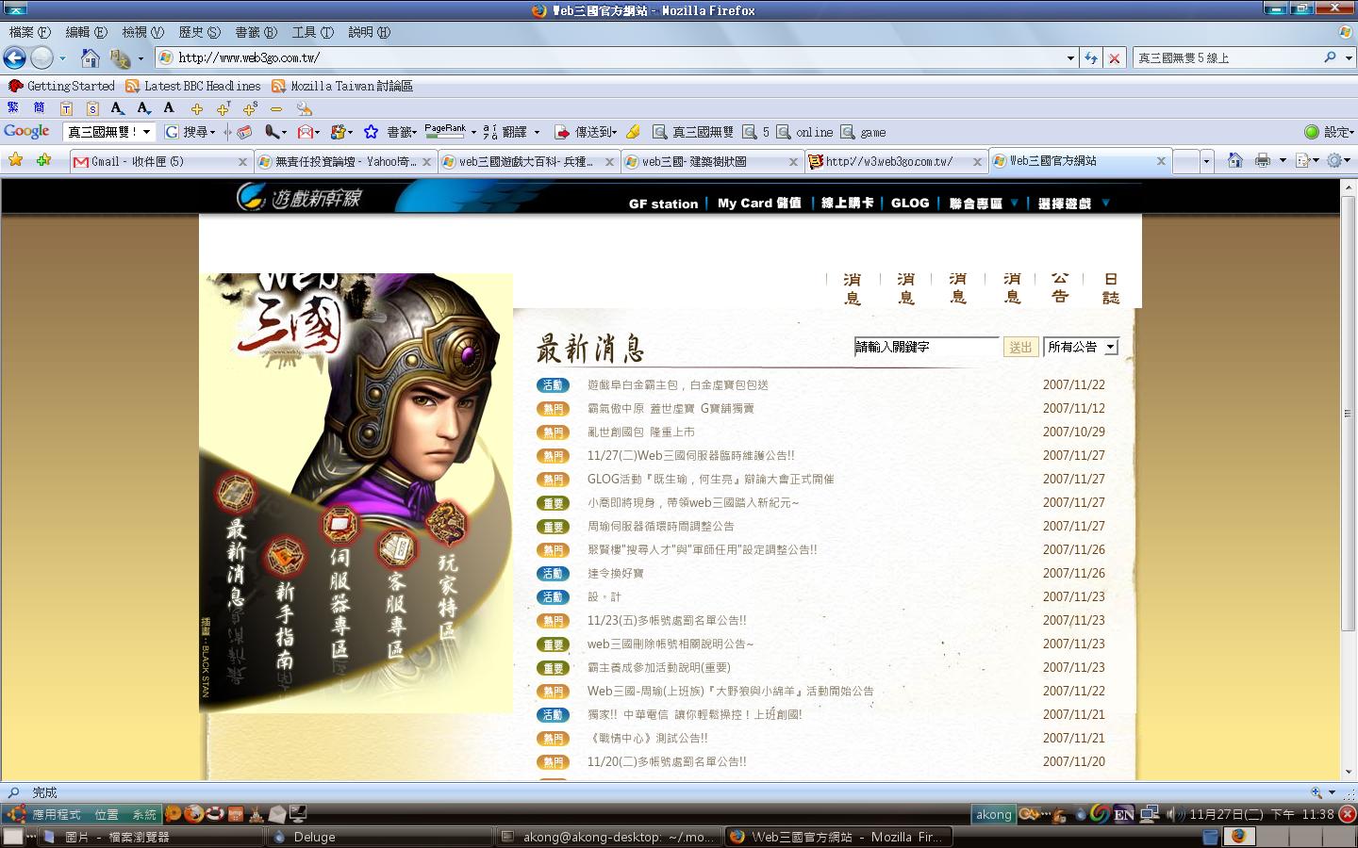Viewport: 1358px width, 848px height.
Task: Open the Google toolbar search box dropdown
Action: click(x=146, y=132)
